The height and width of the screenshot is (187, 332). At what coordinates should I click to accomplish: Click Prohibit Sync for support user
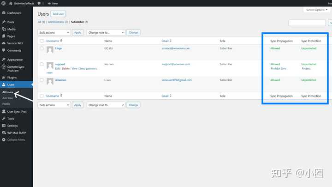(x=279, y=68)
